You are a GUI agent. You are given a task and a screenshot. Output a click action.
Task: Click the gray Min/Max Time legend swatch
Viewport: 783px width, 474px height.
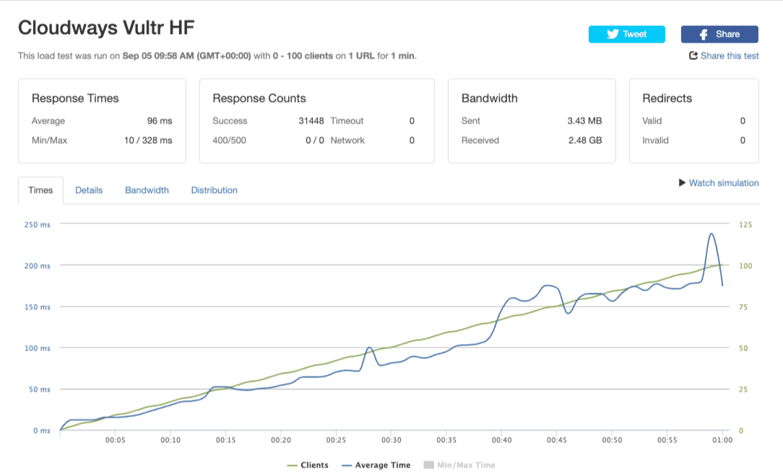point(428,465)
